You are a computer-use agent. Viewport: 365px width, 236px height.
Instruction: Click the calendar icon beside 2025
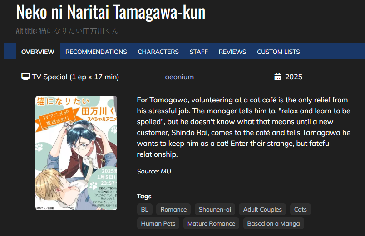(x=278, y=77)
